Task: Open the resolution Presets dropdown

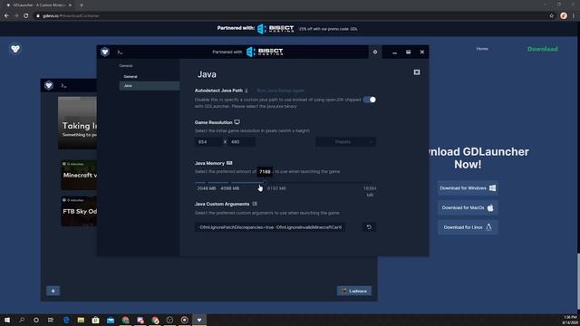Action: click(x=345, y=142)
